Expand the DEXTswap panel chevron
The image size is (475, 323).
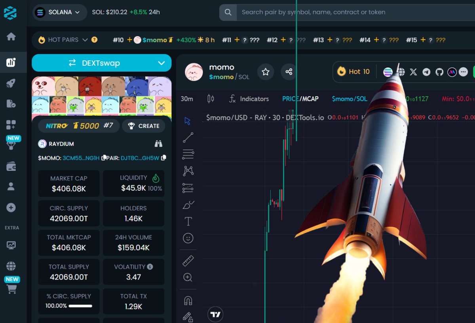point(161,63)
